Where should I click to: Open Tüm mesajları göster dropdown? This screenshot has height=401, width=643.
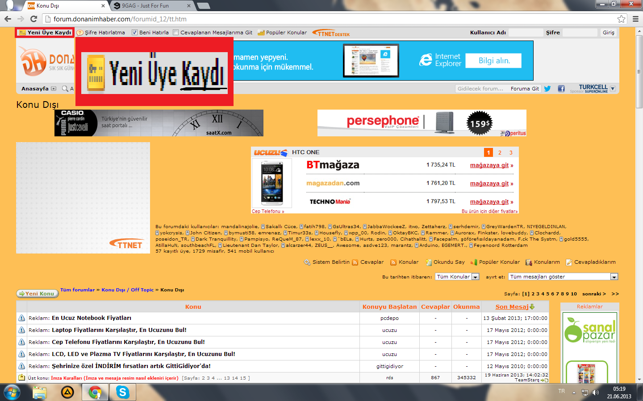[614, 277]
